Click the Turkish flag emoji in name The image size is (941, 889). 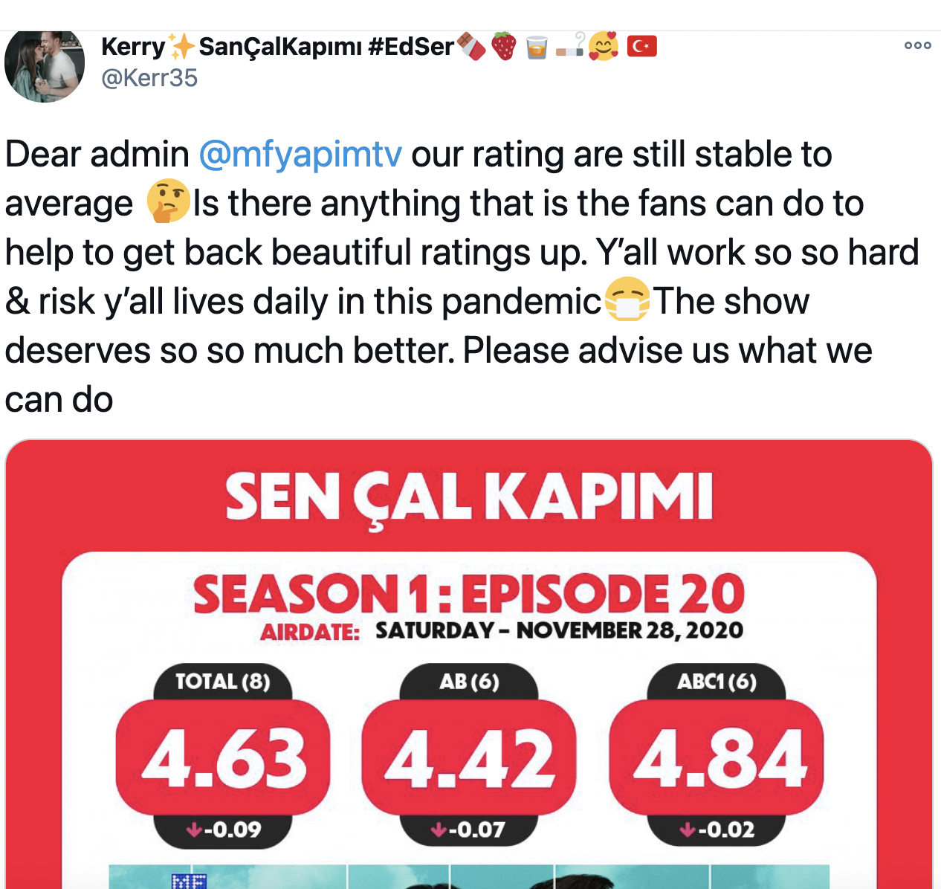tap(641, 47)
